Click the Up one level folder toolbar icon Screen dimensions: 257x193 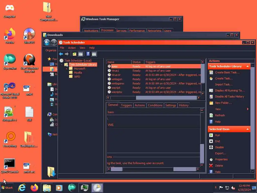tap(74, 54)
